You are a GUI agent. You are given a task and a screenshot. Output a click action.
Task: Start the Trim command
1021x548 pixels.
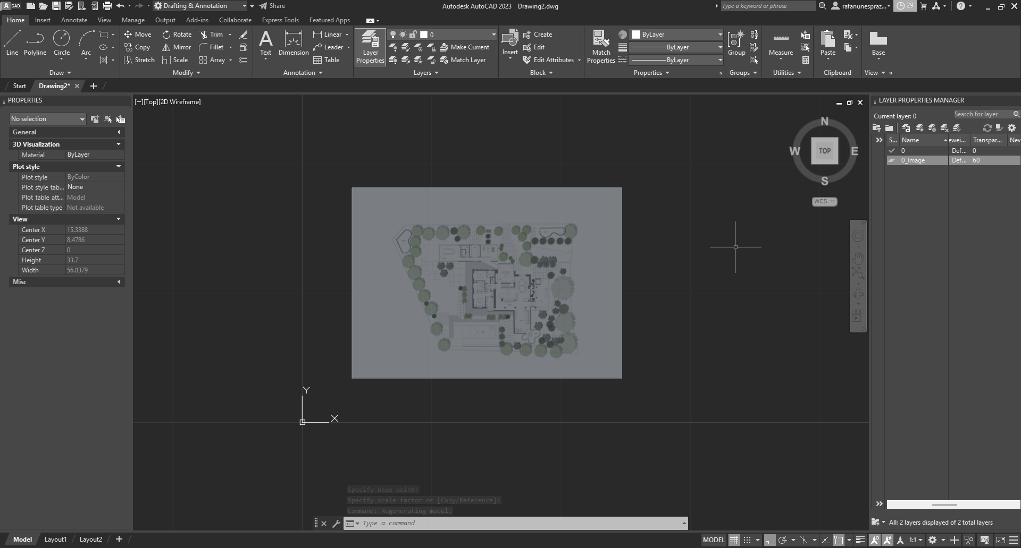point(215,34)
